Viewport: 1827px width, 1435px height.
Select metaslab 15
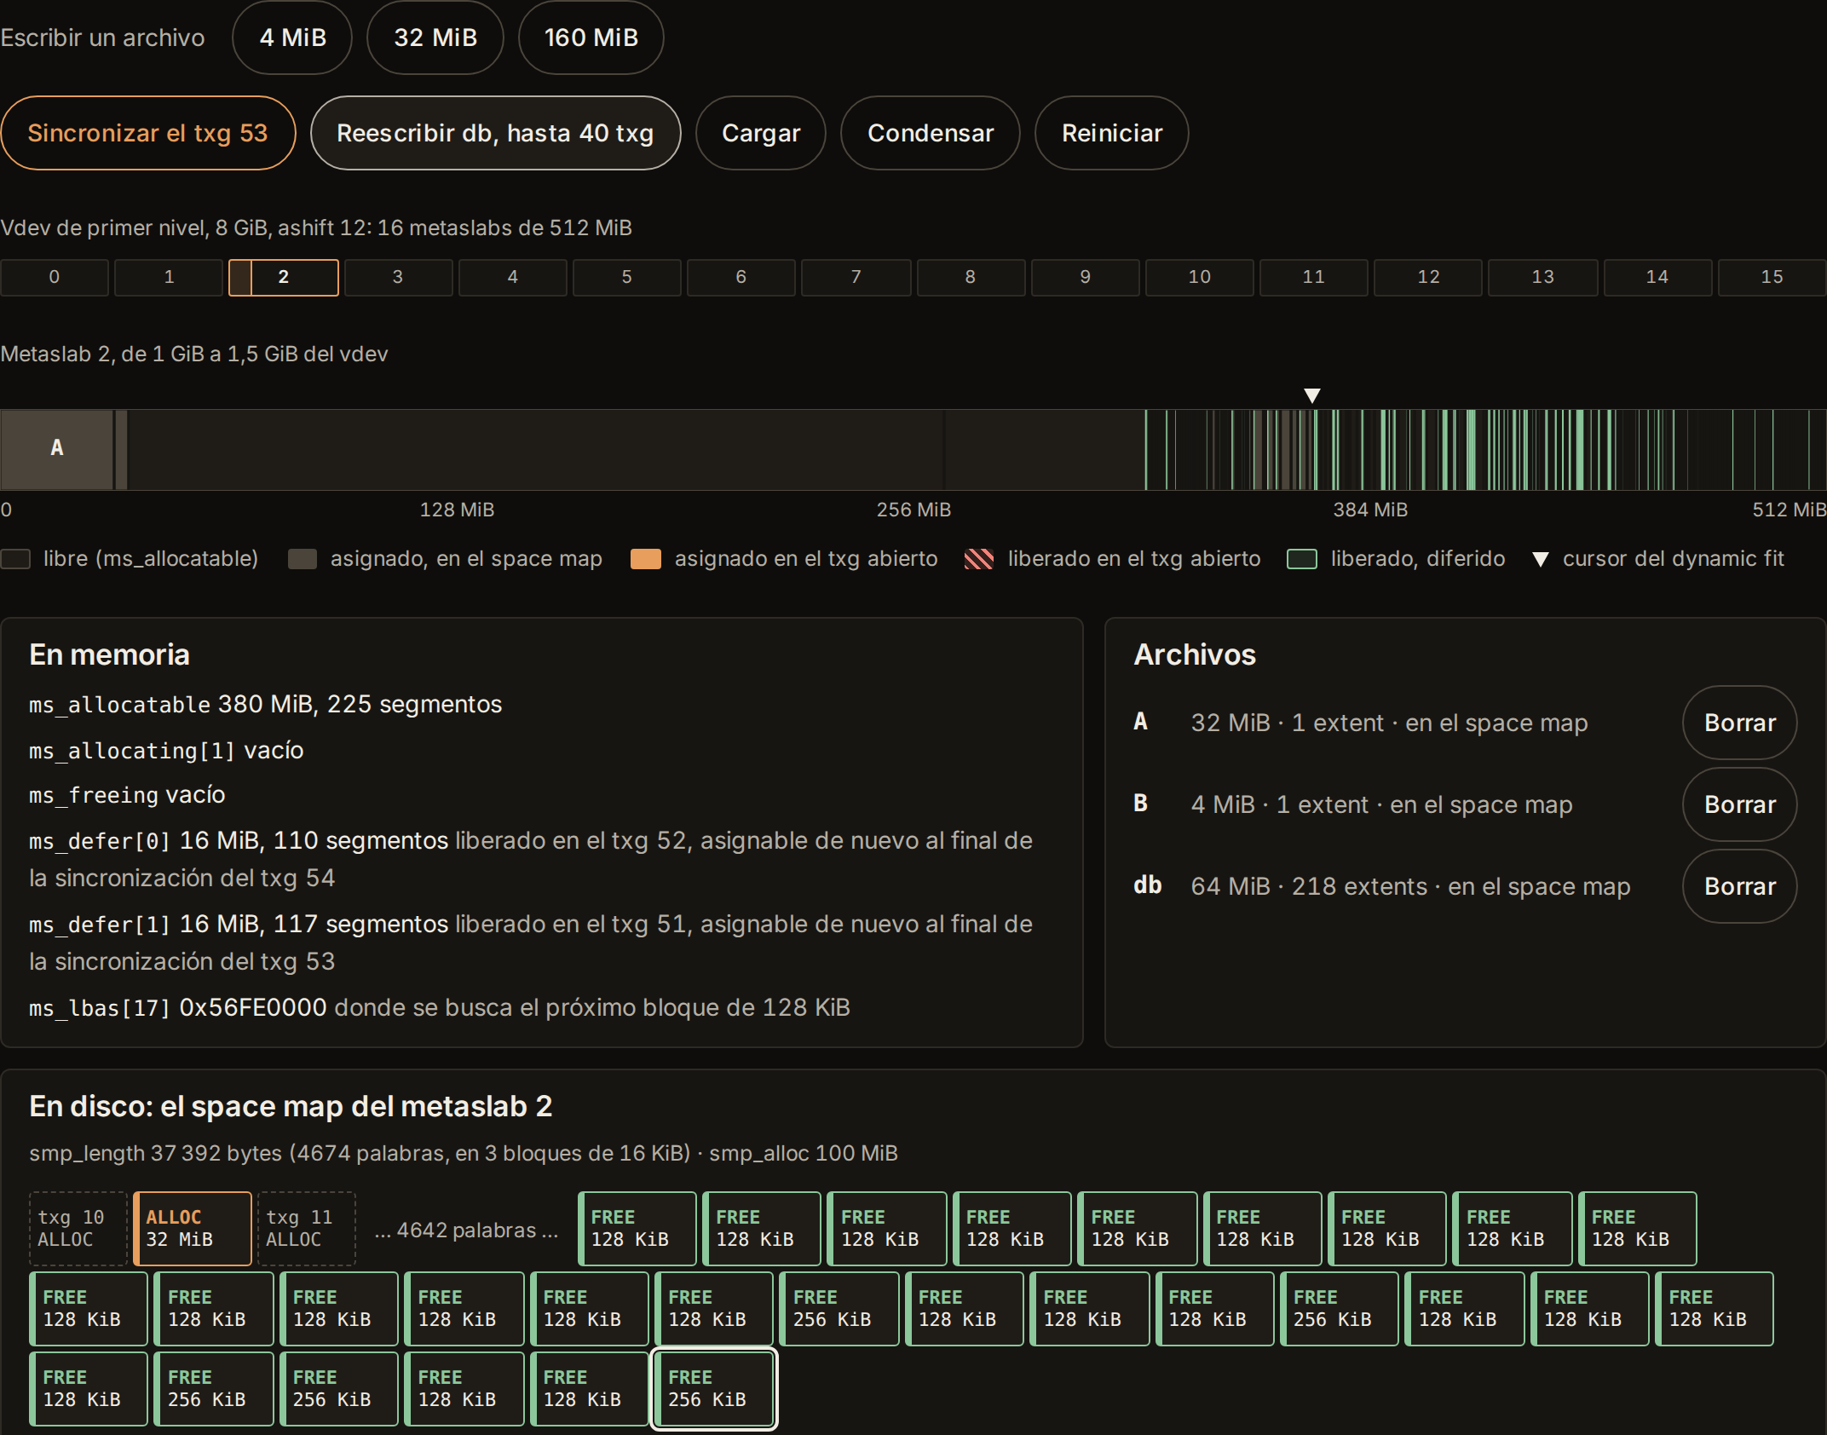[x=1772, y=277]
